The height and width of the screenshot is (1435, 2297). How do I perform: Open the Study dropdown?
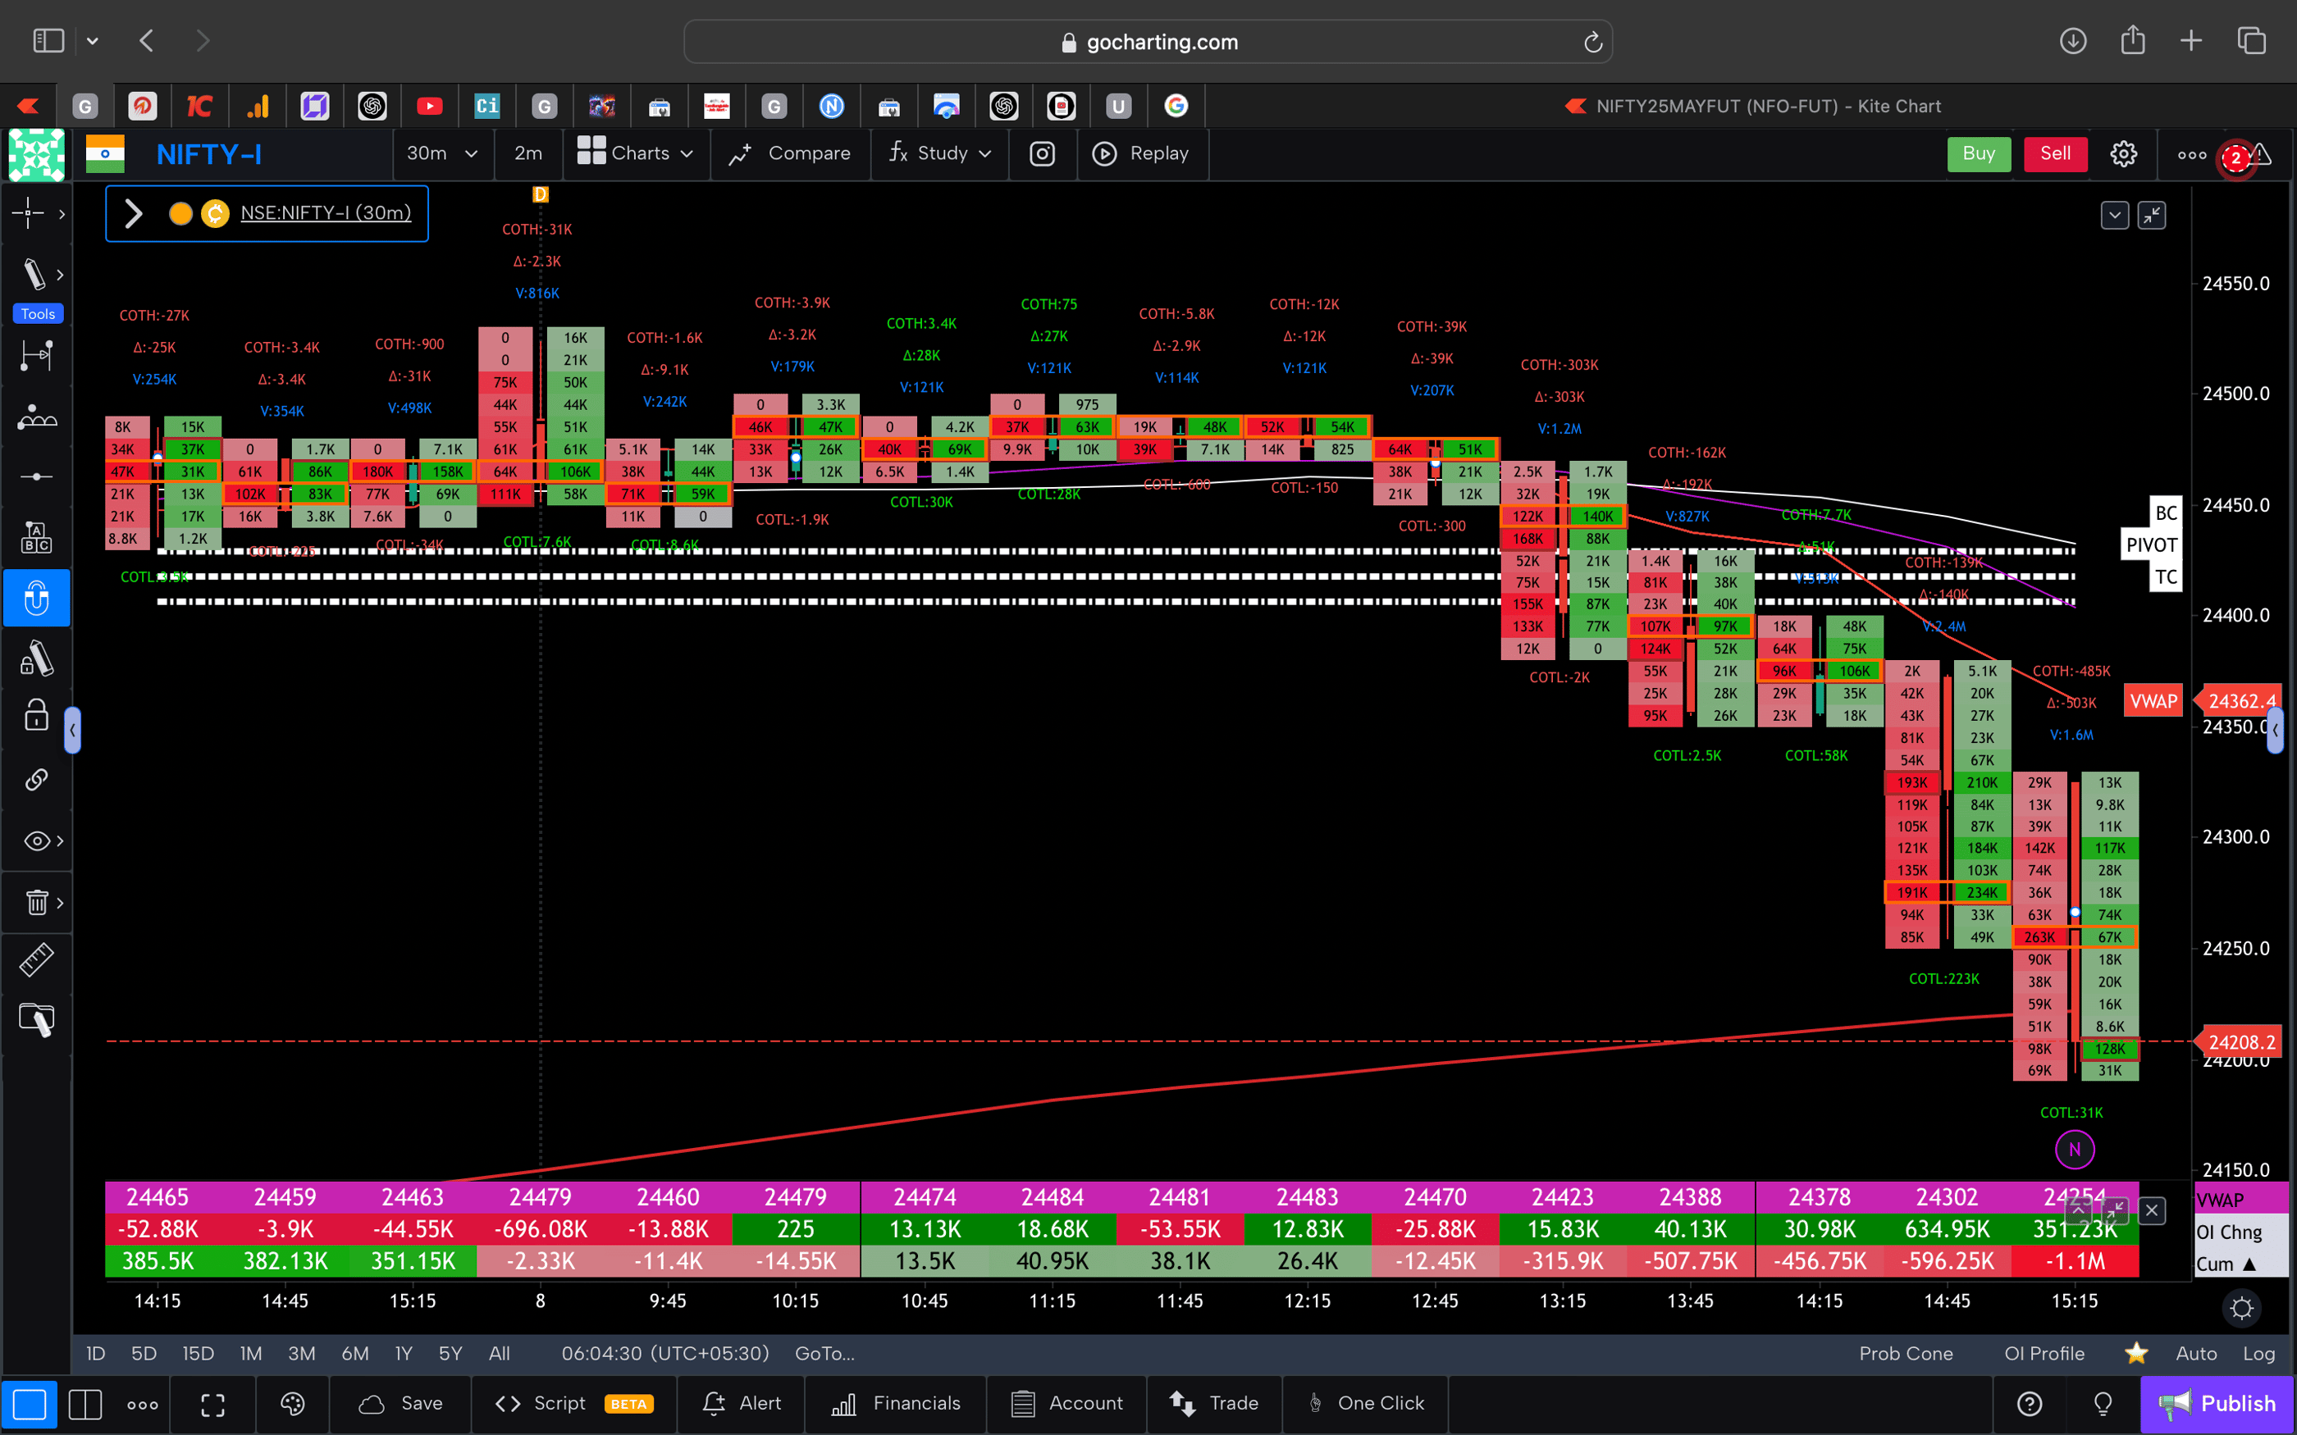938,154
